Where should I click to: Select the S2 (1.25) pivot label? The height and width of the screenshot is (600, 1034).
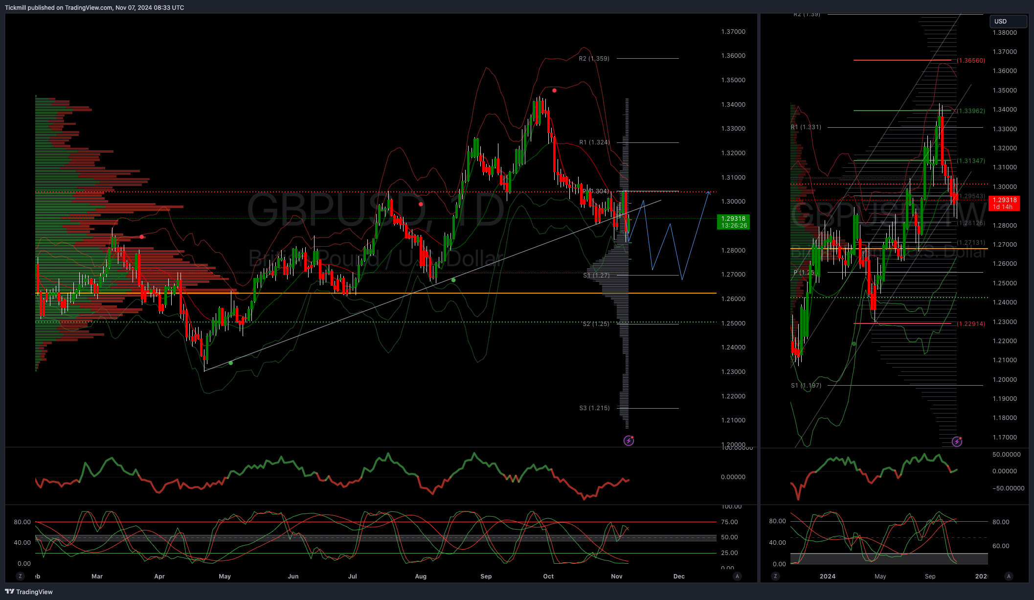[x=596, y=324]
